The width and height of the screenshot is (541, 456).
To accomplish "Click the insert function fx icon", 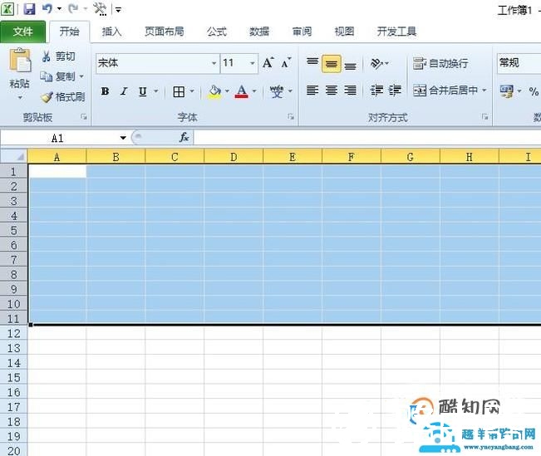I will click(x=184, y=137).
